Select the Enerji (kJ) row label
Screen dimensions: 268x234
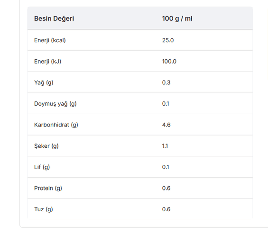coord(48,62)
